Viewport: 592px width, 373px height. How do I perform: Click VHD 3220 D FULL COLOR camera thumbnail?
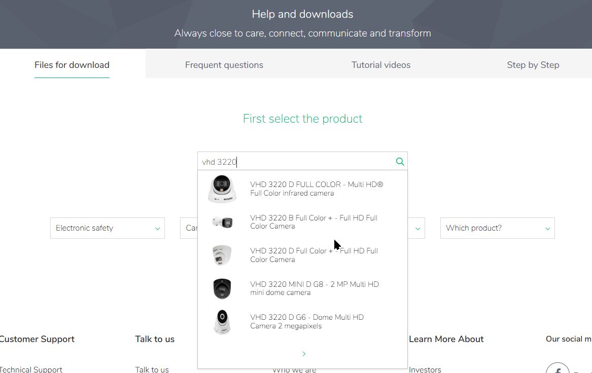(222, 189)
